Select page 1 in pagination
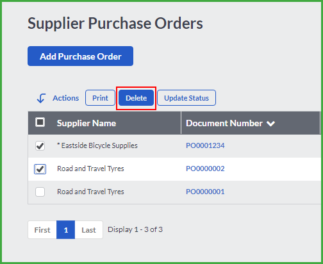This screenshot has width=323, height=264. pos(66,230)
